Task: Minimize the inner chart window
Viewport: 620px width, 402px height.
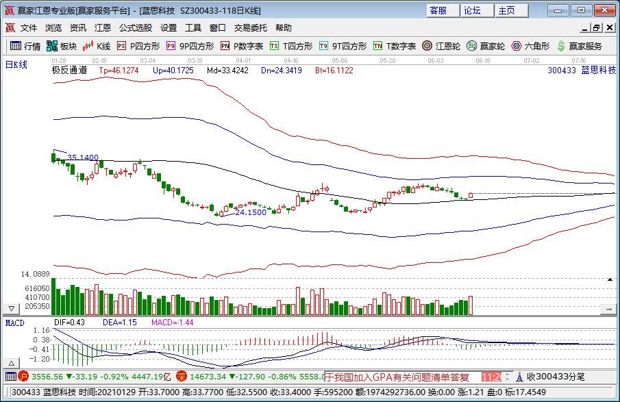Action: 586,27
